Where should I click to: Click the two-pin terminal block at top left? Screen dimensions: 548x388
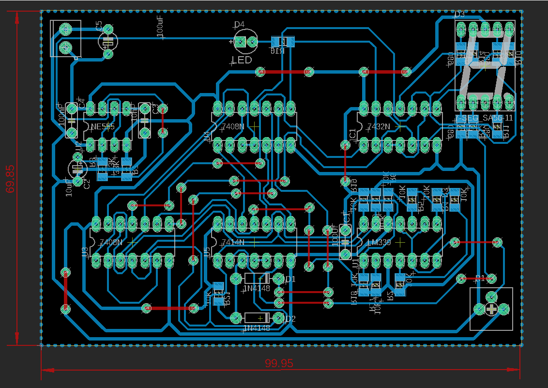click(x=65, y=39)
